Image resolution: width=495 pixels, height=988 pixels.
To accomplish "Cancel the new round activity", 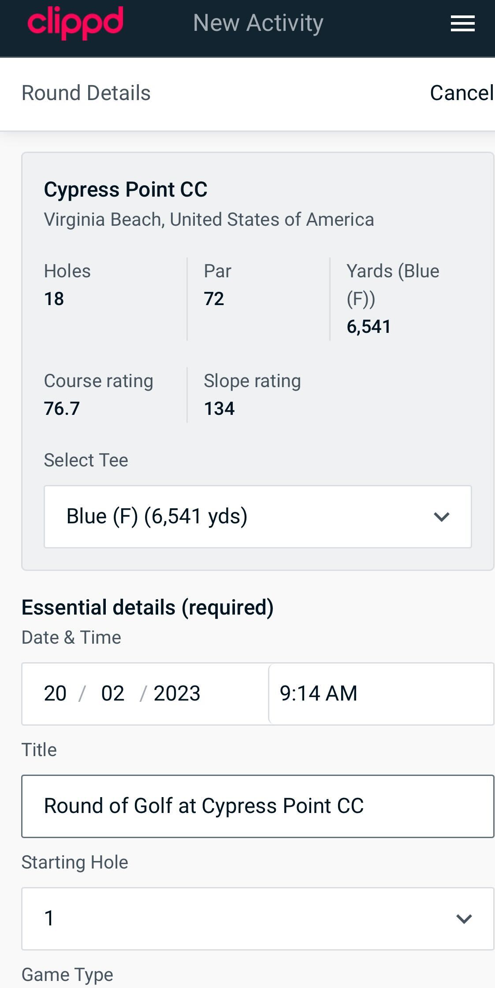I will [461, 93].
